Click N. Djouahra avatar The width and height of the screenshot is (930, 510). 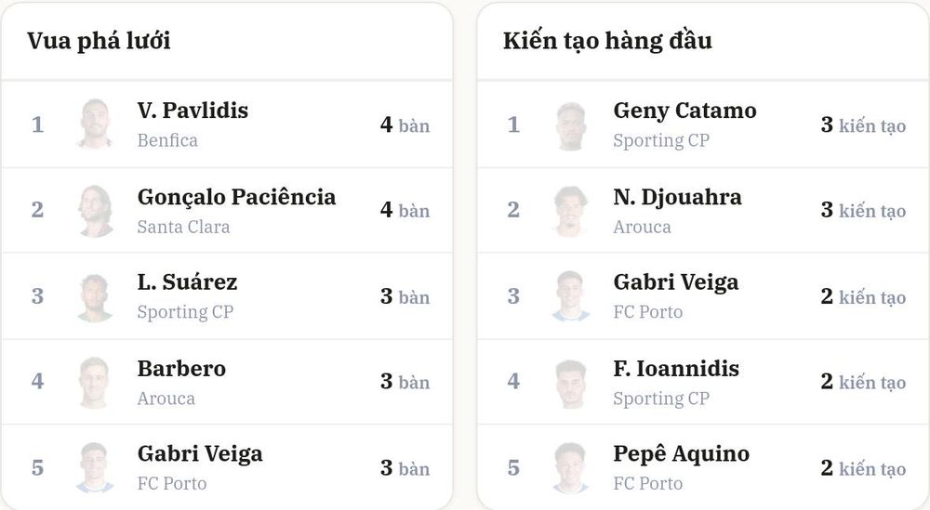tap(571, 210)
